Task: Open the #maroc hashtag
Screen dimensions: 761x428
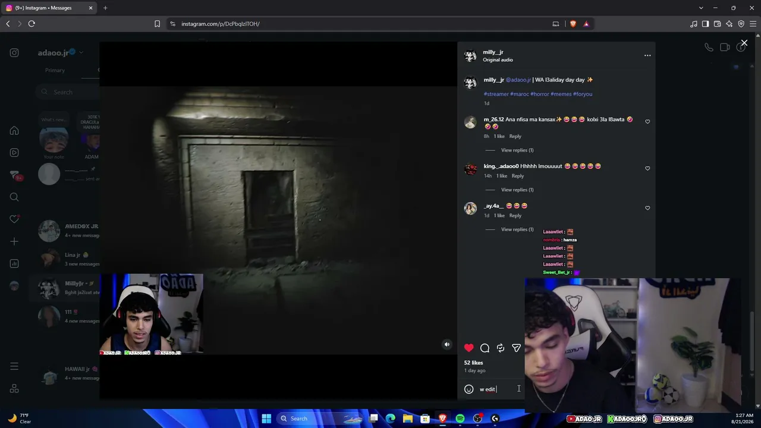Action: (x=520, y=94)
